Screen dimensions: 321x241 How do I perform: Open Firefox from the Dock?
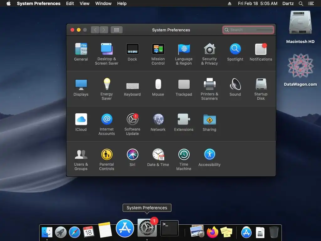coord(212,232)
